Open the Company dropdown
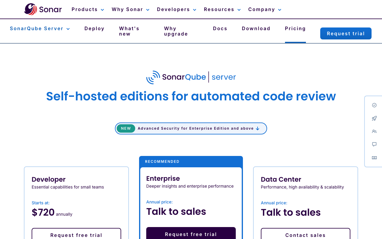The width and height of the screenshot is (382, 239). click(265, 9)
